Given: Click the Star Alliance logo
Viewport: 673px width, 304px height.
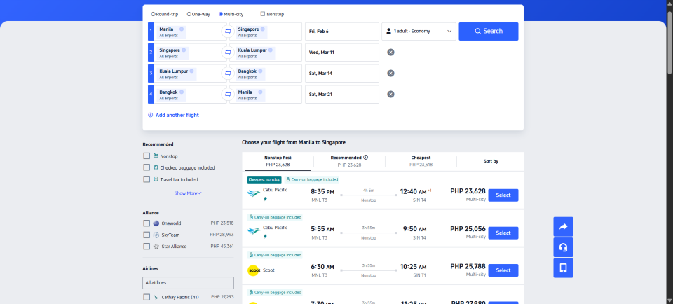Looking at the screenshot, I should (156, 247).
